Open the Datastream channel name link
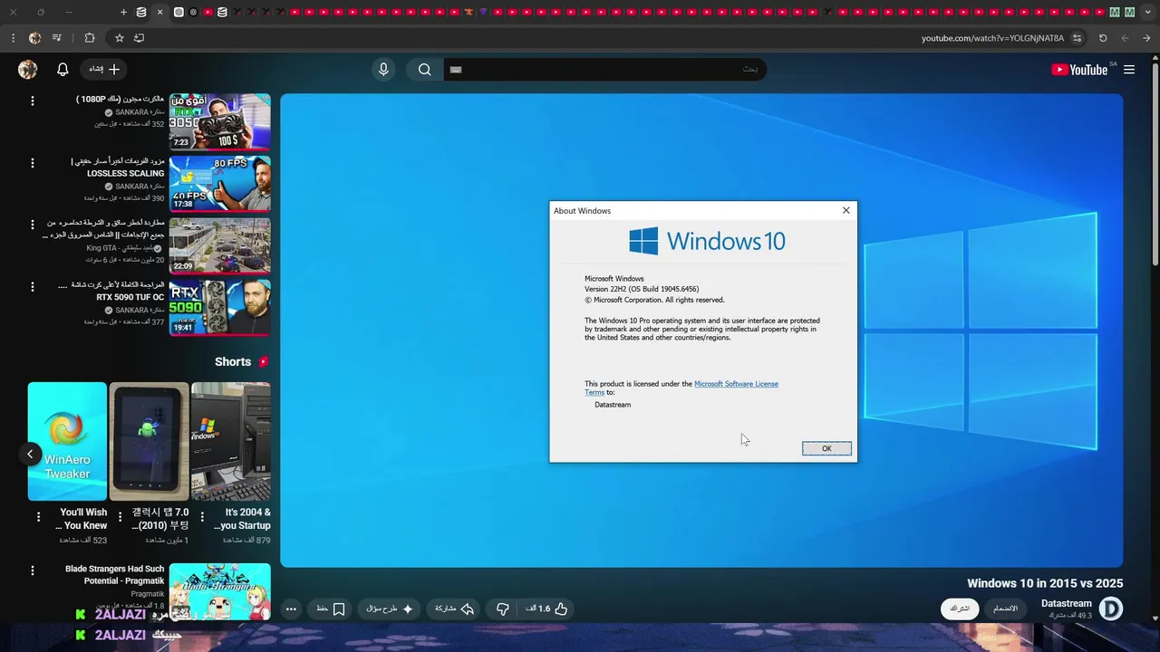This screenshot has width=1160, height=652. [x=1067, y=603]
